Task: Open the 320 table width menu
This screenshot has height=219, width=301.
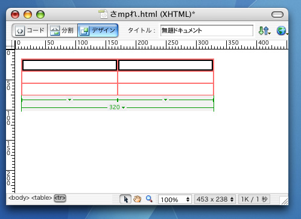Action: (117, 107)
